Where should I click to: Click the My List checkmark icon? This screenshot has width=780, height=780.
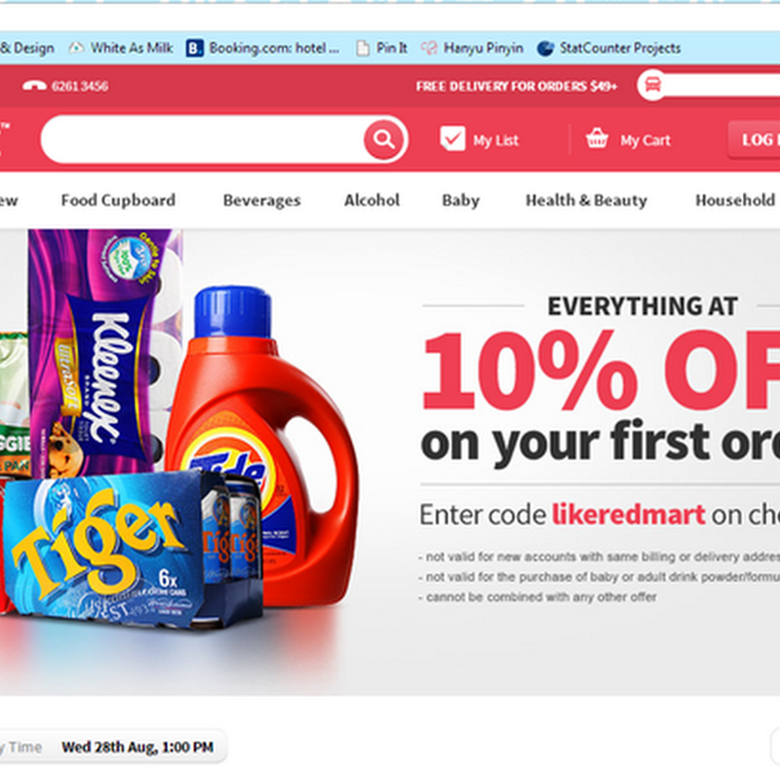pos(452,138)
